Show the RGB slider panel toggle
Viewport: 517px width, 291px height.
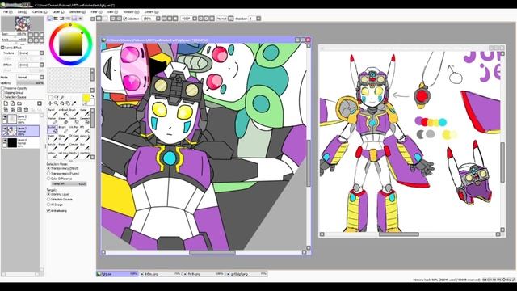point(56,19)
